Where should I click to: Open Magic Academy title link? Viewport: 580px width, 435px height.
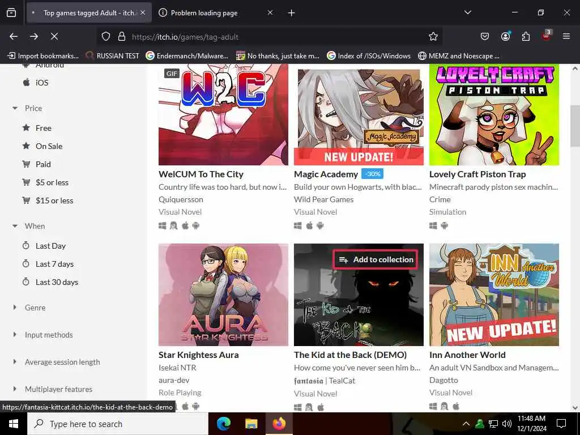(x=326, y=174)
